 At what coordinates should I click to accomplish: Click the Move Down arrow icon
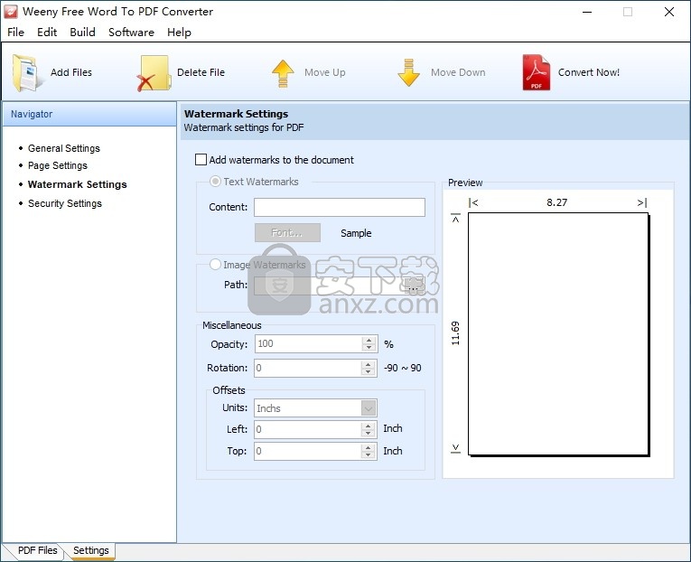click(408, 72)
